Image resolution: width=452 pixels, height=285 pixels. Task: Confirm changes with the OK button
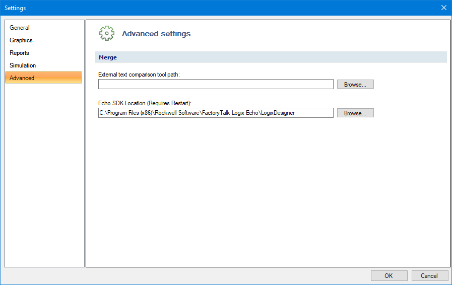pos(389,276)
